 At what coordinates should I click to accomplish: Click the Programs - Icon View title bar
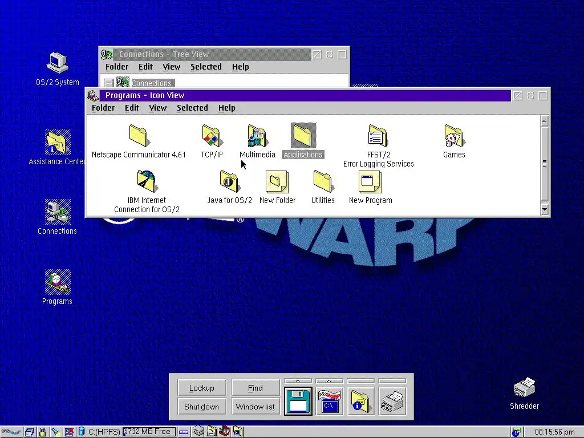point(305,95)
